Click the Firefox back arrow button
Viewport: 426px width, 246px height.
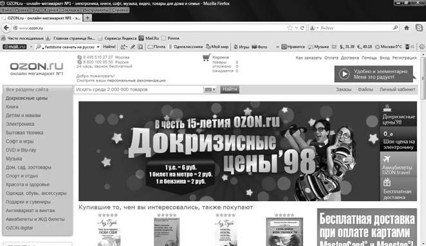click(x=6, y=28)
